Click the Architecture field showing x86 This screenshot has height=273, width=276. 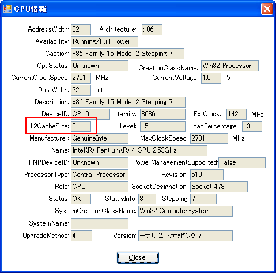click(152, 29)
